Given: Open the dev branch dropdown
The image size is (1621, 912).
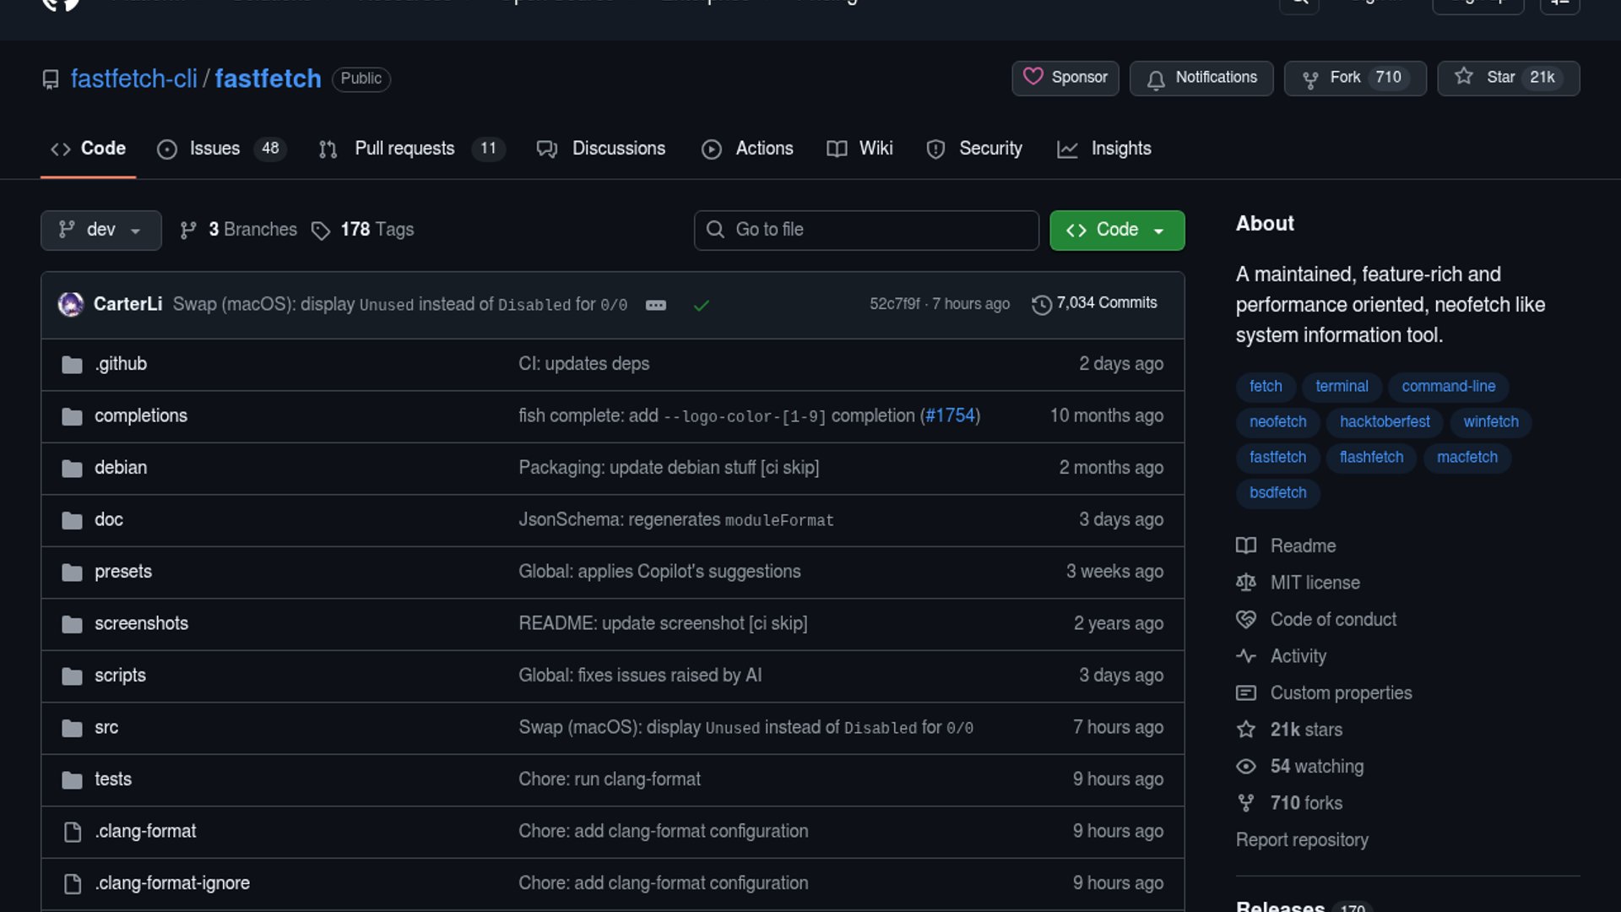Looking at the screenshot, I should 100,230.
